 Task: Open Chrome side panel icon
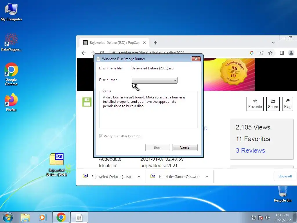[282, 53]
